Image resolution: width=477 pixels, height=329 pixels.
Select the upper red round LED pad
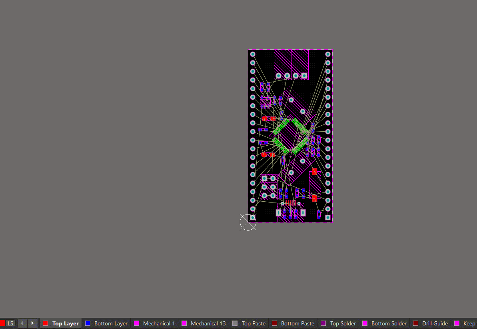coord(264,118)
